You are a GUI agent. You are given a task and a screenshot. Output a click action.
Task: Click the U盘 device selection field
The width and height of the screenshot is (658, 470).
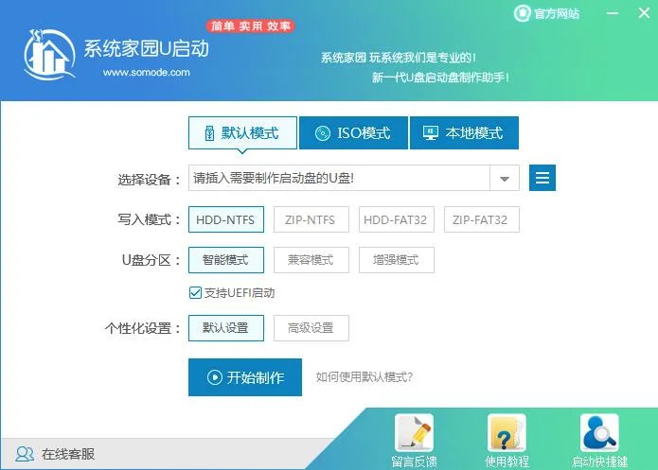[338, 178]
